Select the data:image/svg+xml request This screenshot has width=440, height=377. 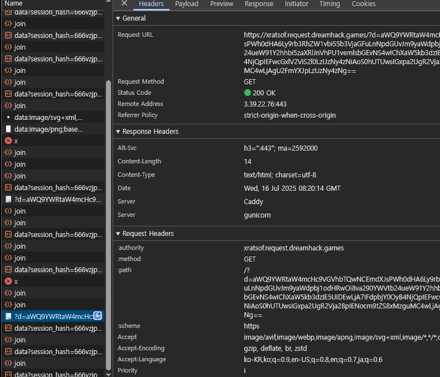(x=53, y=118)
